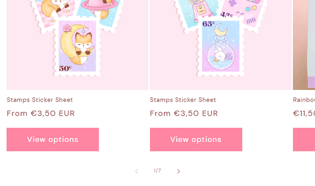Open the Rainbow product image

pos(304,45)
